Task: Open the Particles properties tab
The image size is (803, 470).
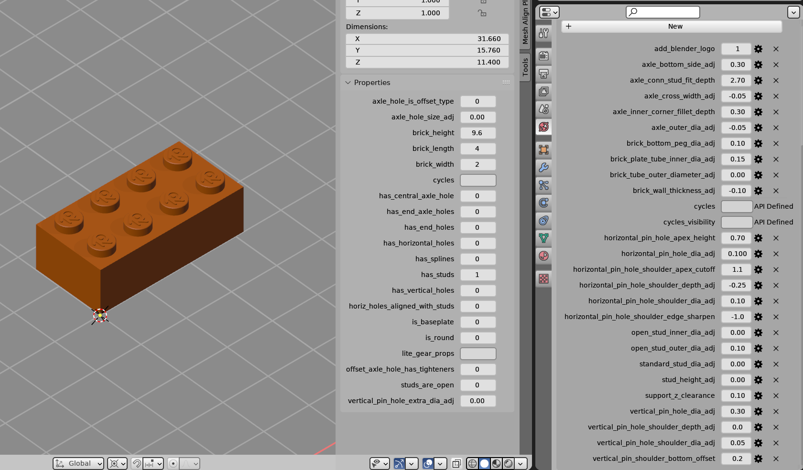Action: coord(543,185)
